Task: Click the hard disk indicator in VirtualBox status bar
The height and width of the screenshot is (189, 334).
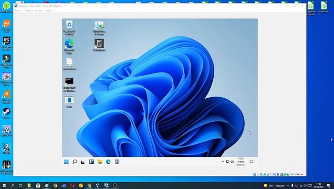Action: [x=255, y=174]
